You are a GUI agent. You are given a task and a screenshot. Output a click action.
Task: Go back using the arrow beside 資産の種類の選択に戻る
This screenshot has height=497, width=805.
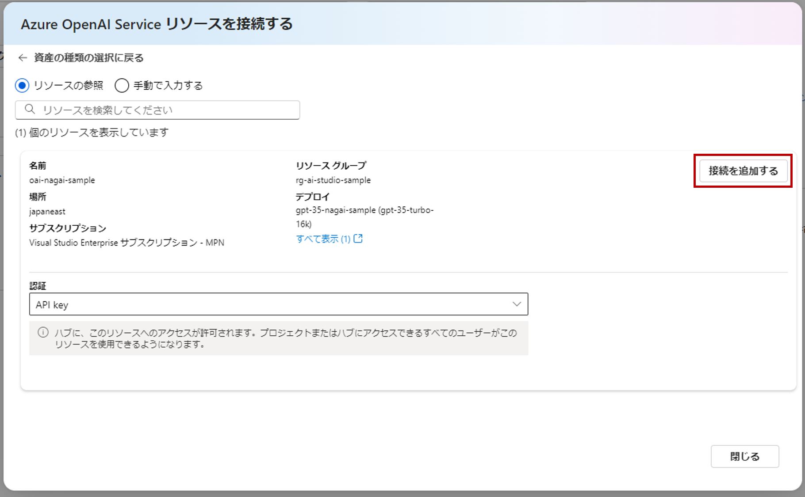pyautogui.click(x=23, y=58)
